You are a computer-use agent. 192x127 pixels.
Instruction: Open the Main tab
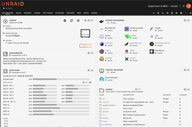tap(18, 13)
